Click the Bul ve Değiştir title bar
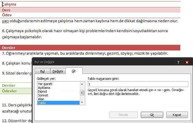The image size is (193, 123). tap(103, 62)
